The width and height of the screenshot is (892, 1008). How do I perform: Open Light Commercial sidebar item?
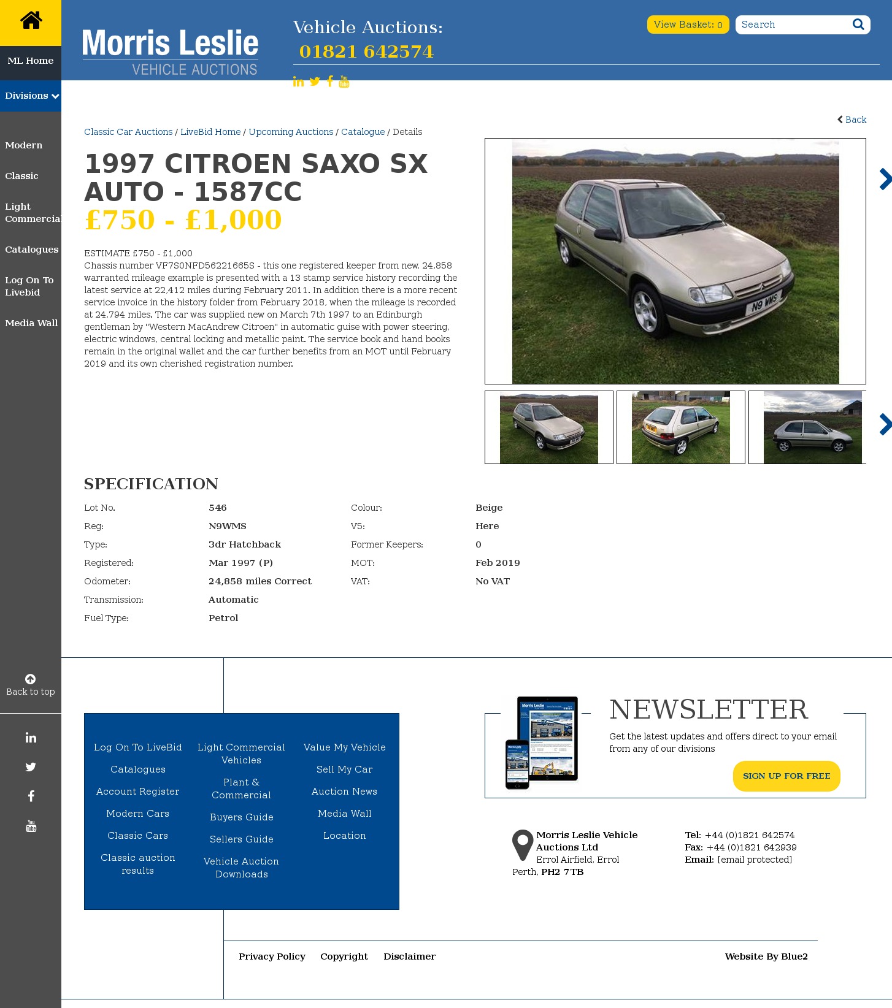33,213
